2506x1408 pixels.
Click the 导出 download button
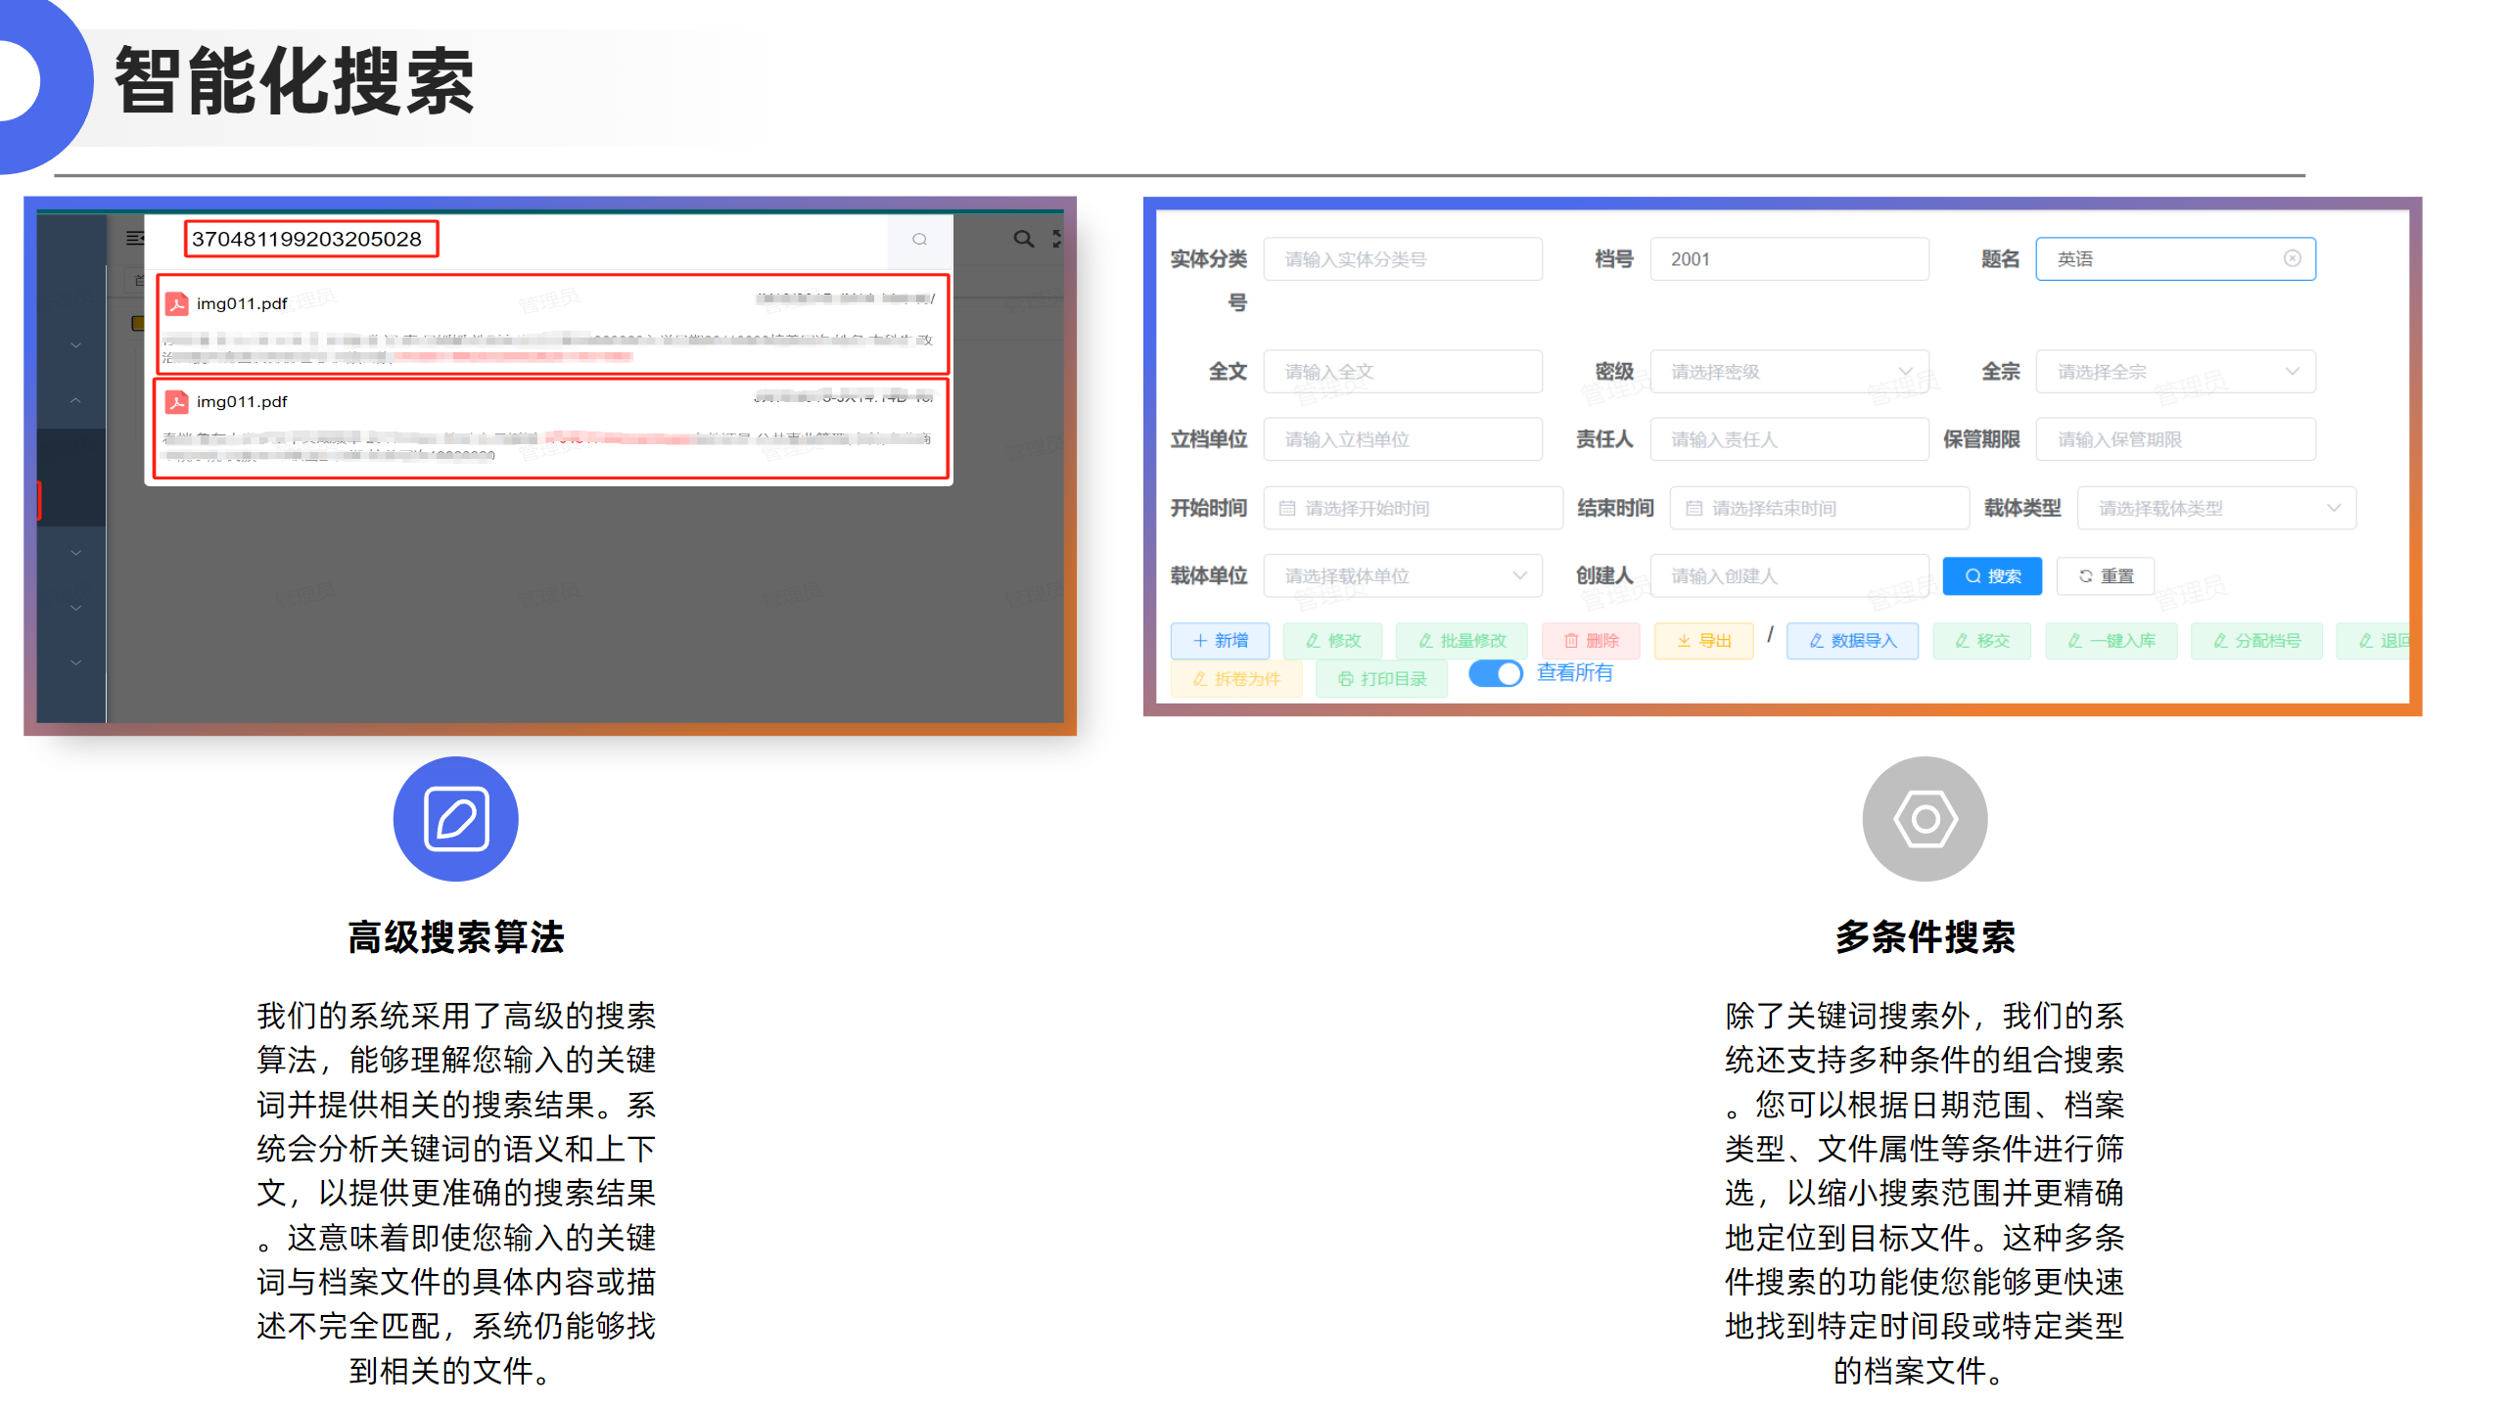1703,640
